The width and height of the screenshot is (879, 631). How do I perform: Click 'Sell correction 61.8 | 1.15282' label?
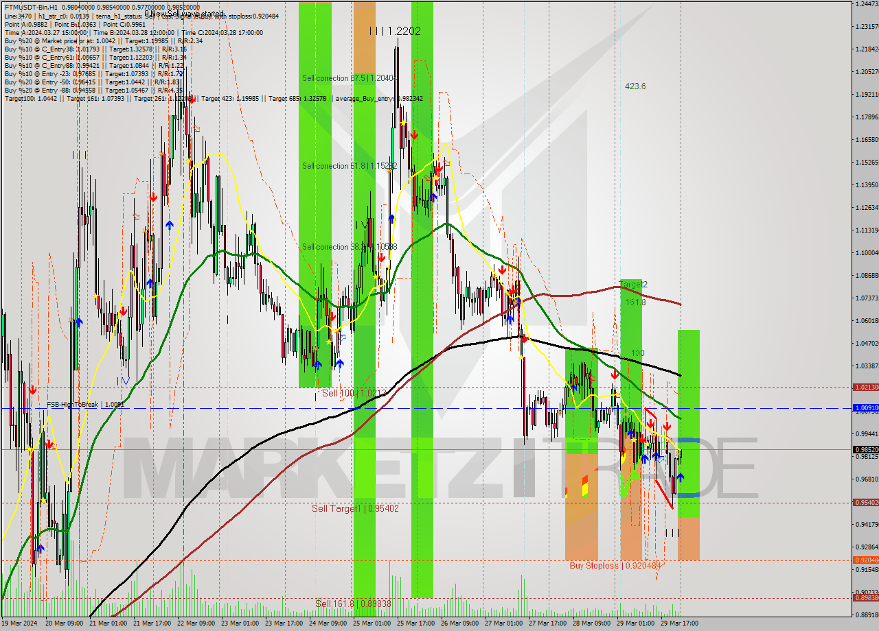349,166
